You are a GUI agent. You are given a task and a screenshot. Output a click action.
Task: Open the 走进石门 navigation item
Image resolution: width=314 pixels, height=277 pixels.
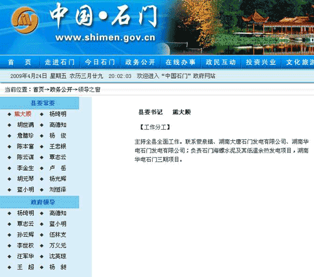(x=60, y=62)
